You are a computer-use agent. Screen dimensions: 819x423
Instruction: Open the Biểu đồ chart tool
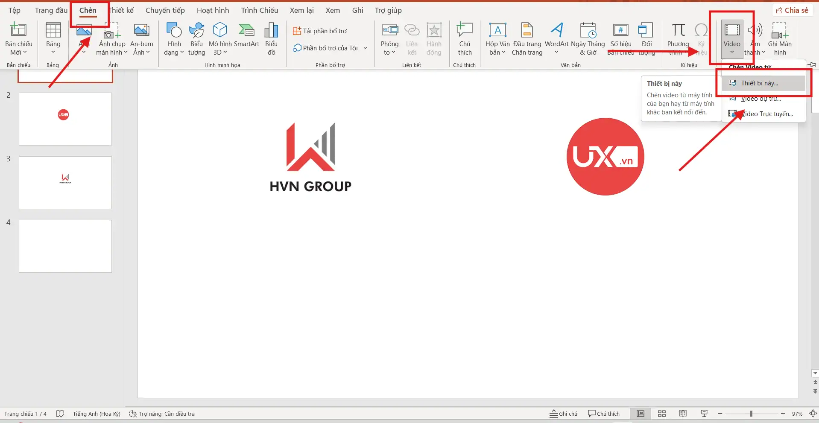[x=271, y=38]
